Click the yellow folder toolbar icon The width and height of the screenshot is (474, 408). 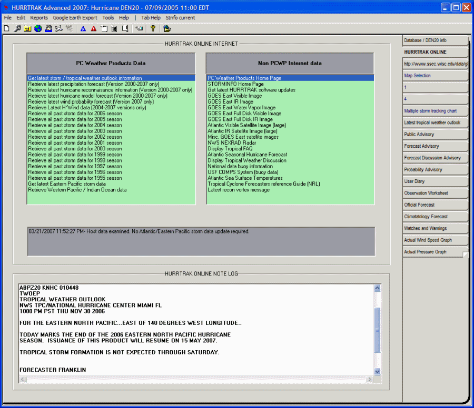tap(28, 29)
